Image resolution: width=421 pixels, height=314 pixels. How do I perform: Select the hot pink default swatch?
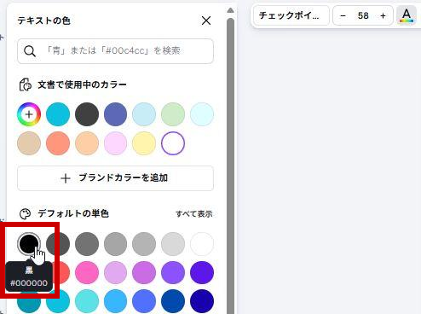click(87, 272)
